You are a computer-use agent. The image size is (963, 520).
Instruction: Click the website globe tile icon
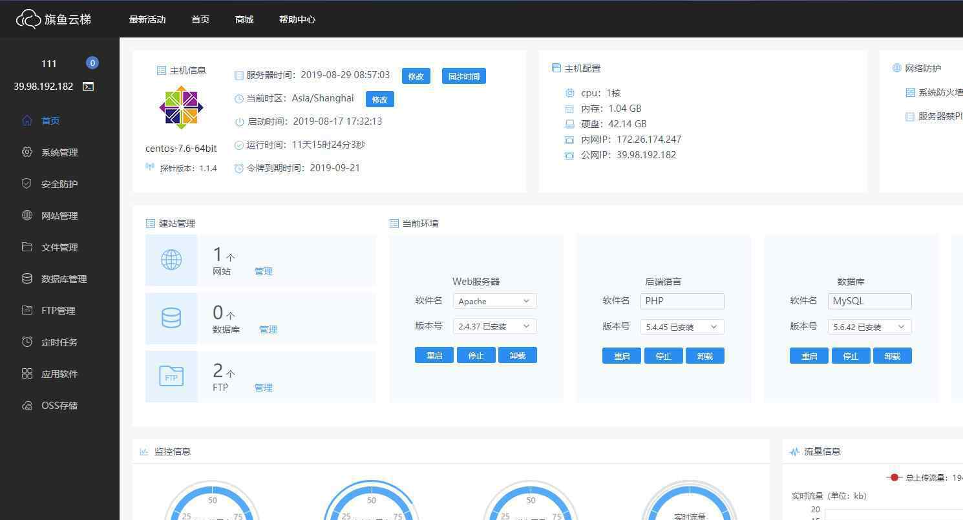tap(171, 260)
